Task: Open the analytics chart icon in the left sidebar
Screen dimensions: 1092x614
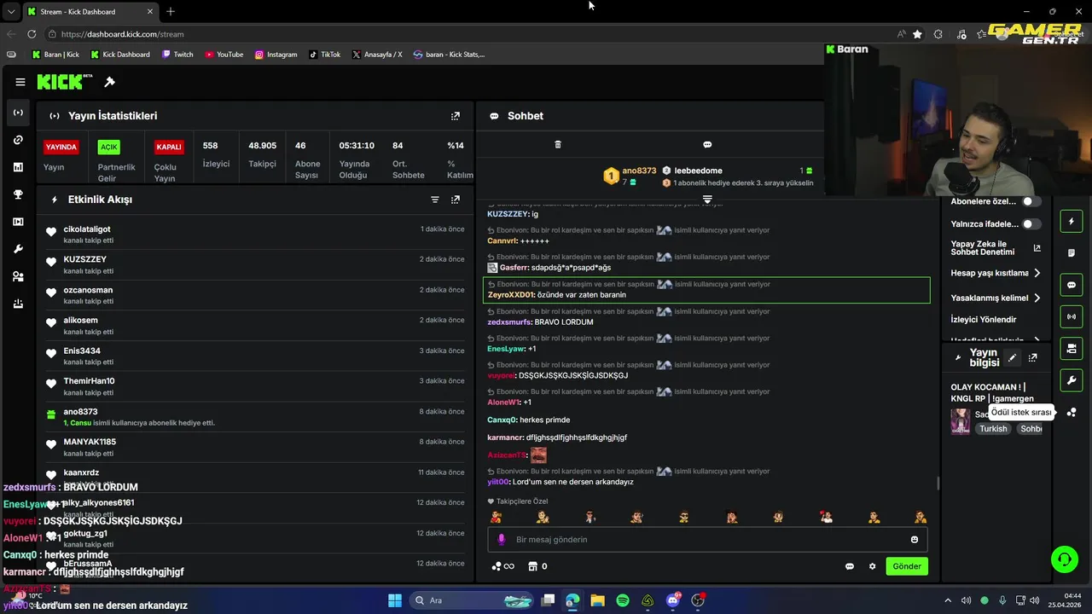Action: pos(18,167)
